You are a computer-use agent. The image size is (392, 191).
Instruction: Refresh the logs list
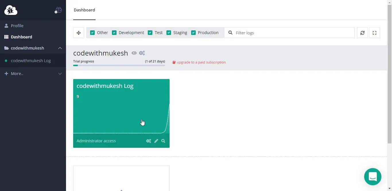pyautogui.click(x=362, y=33)
